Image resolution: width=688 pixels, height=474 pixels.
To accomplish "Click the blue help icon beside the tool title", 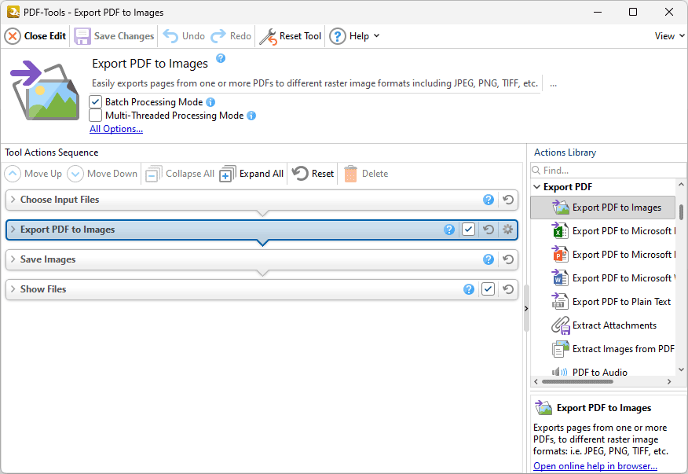I will pyautogui.click(x=221, y=58).
